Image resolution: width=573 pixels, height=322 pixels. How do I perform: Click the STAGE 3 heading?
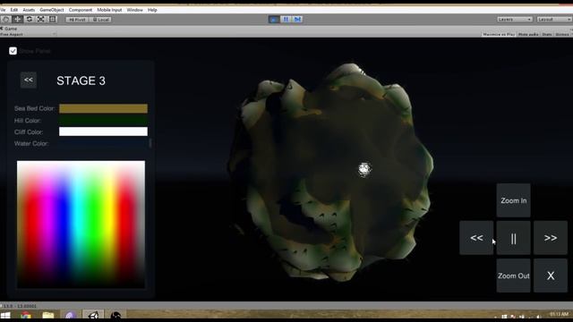(x=81, y=80)
